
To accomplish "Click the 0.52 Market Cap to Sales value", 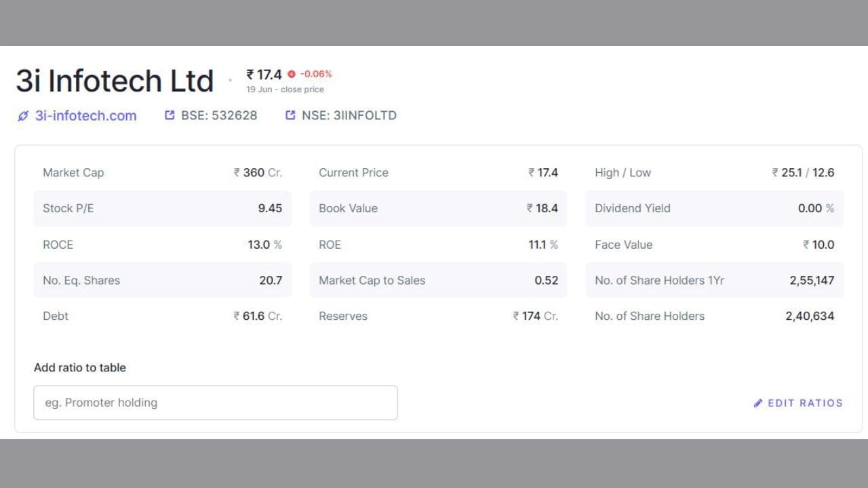I will (x=546, y=281).
